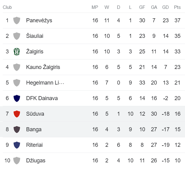Click the Panevėžys club crest icon

coord(17,20)
